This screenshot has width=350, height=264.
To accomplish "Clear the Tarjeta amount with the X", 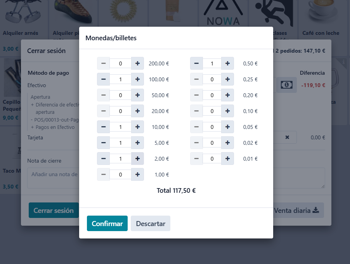I will coord(287,137).
